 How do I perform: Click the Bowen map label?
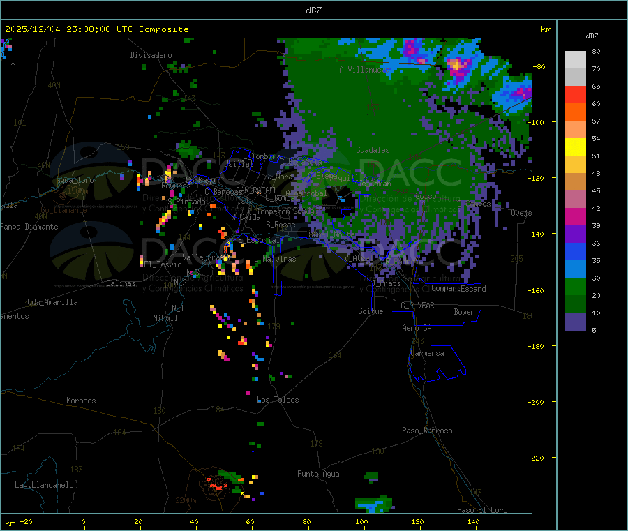tap(464, 312)
